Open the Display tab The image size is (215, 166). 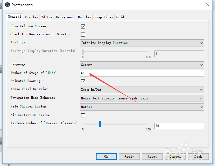pyautogui.click(x=31, y=17)
